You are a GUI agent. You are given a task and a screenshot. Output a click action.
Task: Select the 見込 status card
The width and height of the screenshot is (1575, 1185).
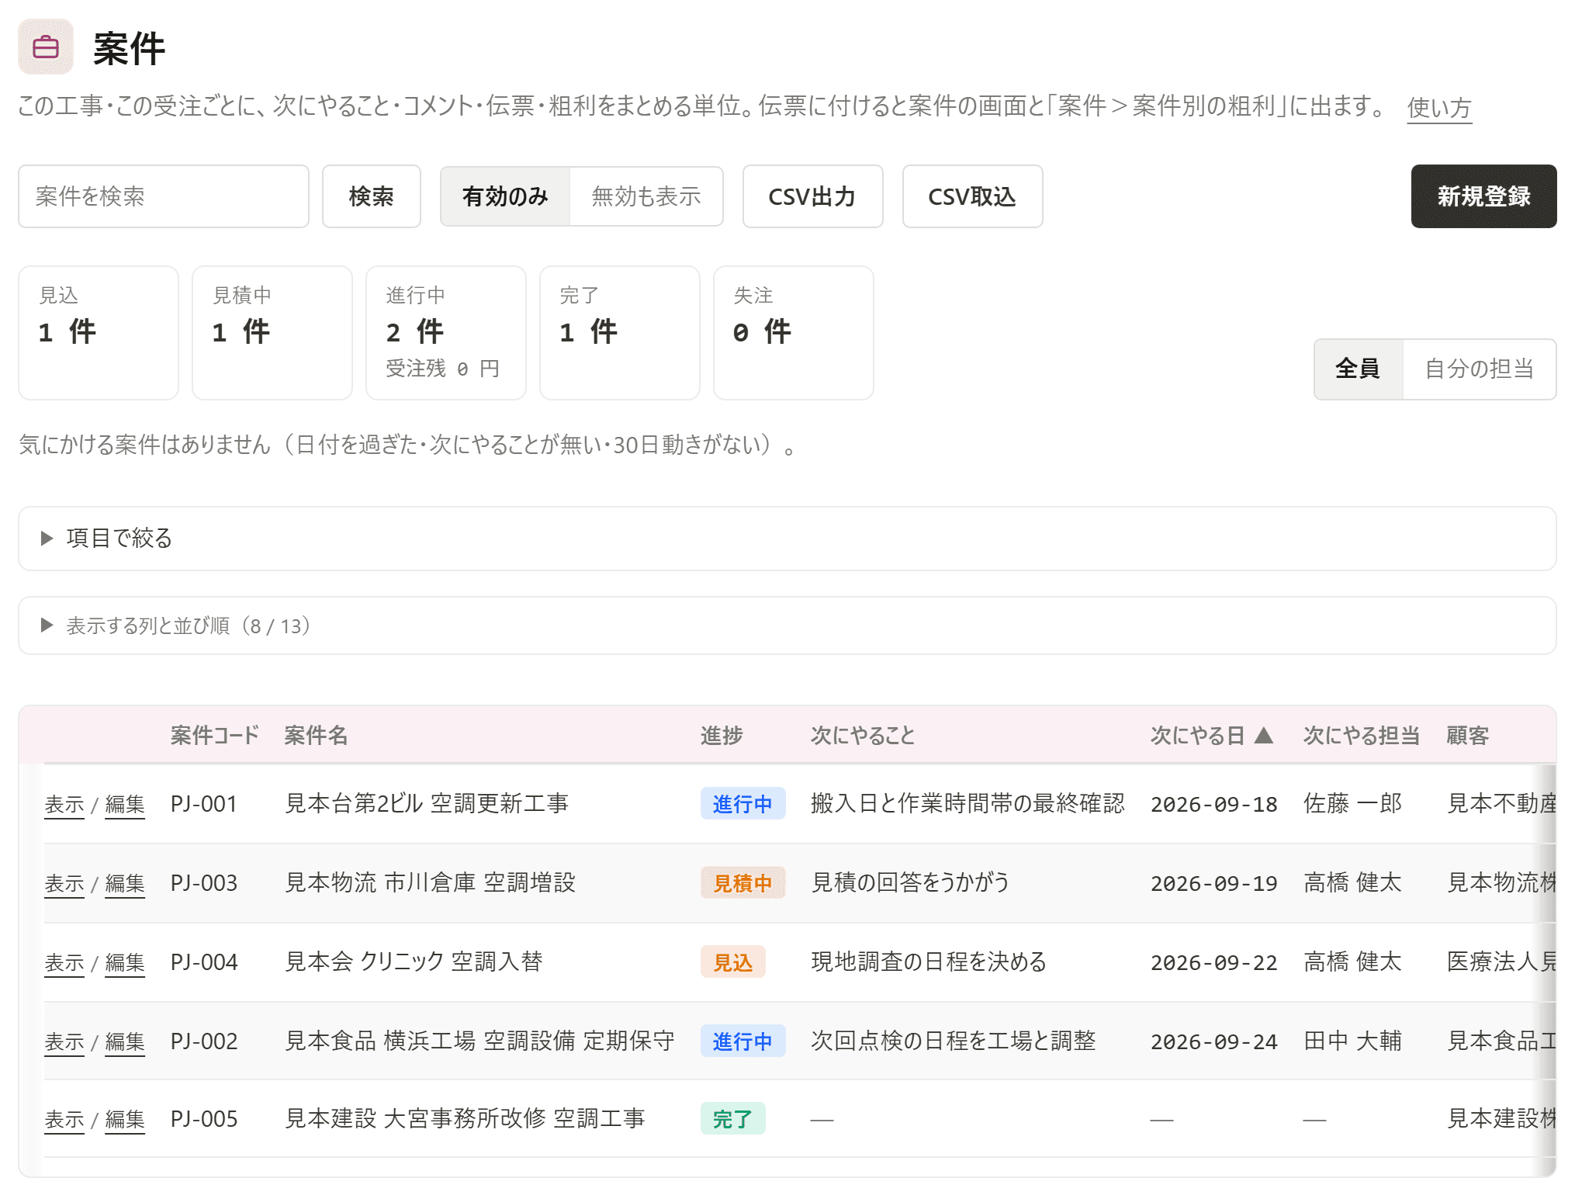[x=99, y=333]
